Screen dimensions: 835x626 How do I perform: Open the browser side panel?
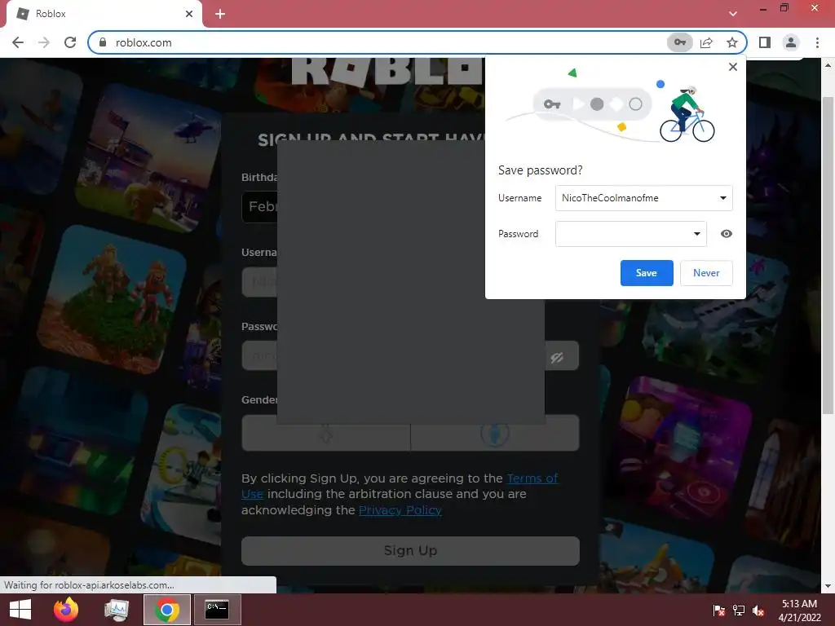[x=765, y=42]
